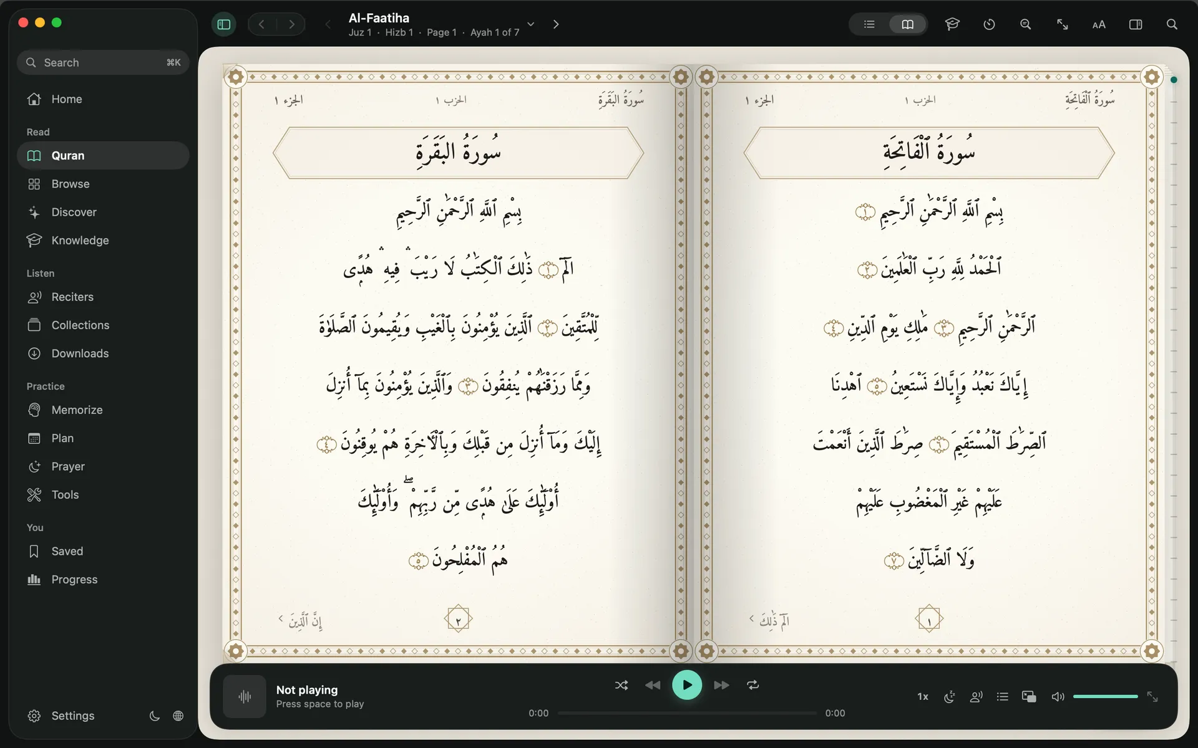
Task: Go forward with the navigation arrow
Action: point(291,24)
